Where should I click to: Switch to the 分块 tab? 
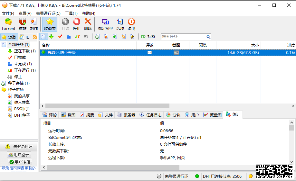click(x=173, y=115)
